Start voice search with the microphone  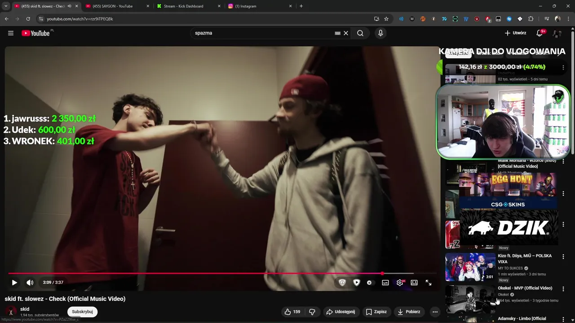[380, 33]
